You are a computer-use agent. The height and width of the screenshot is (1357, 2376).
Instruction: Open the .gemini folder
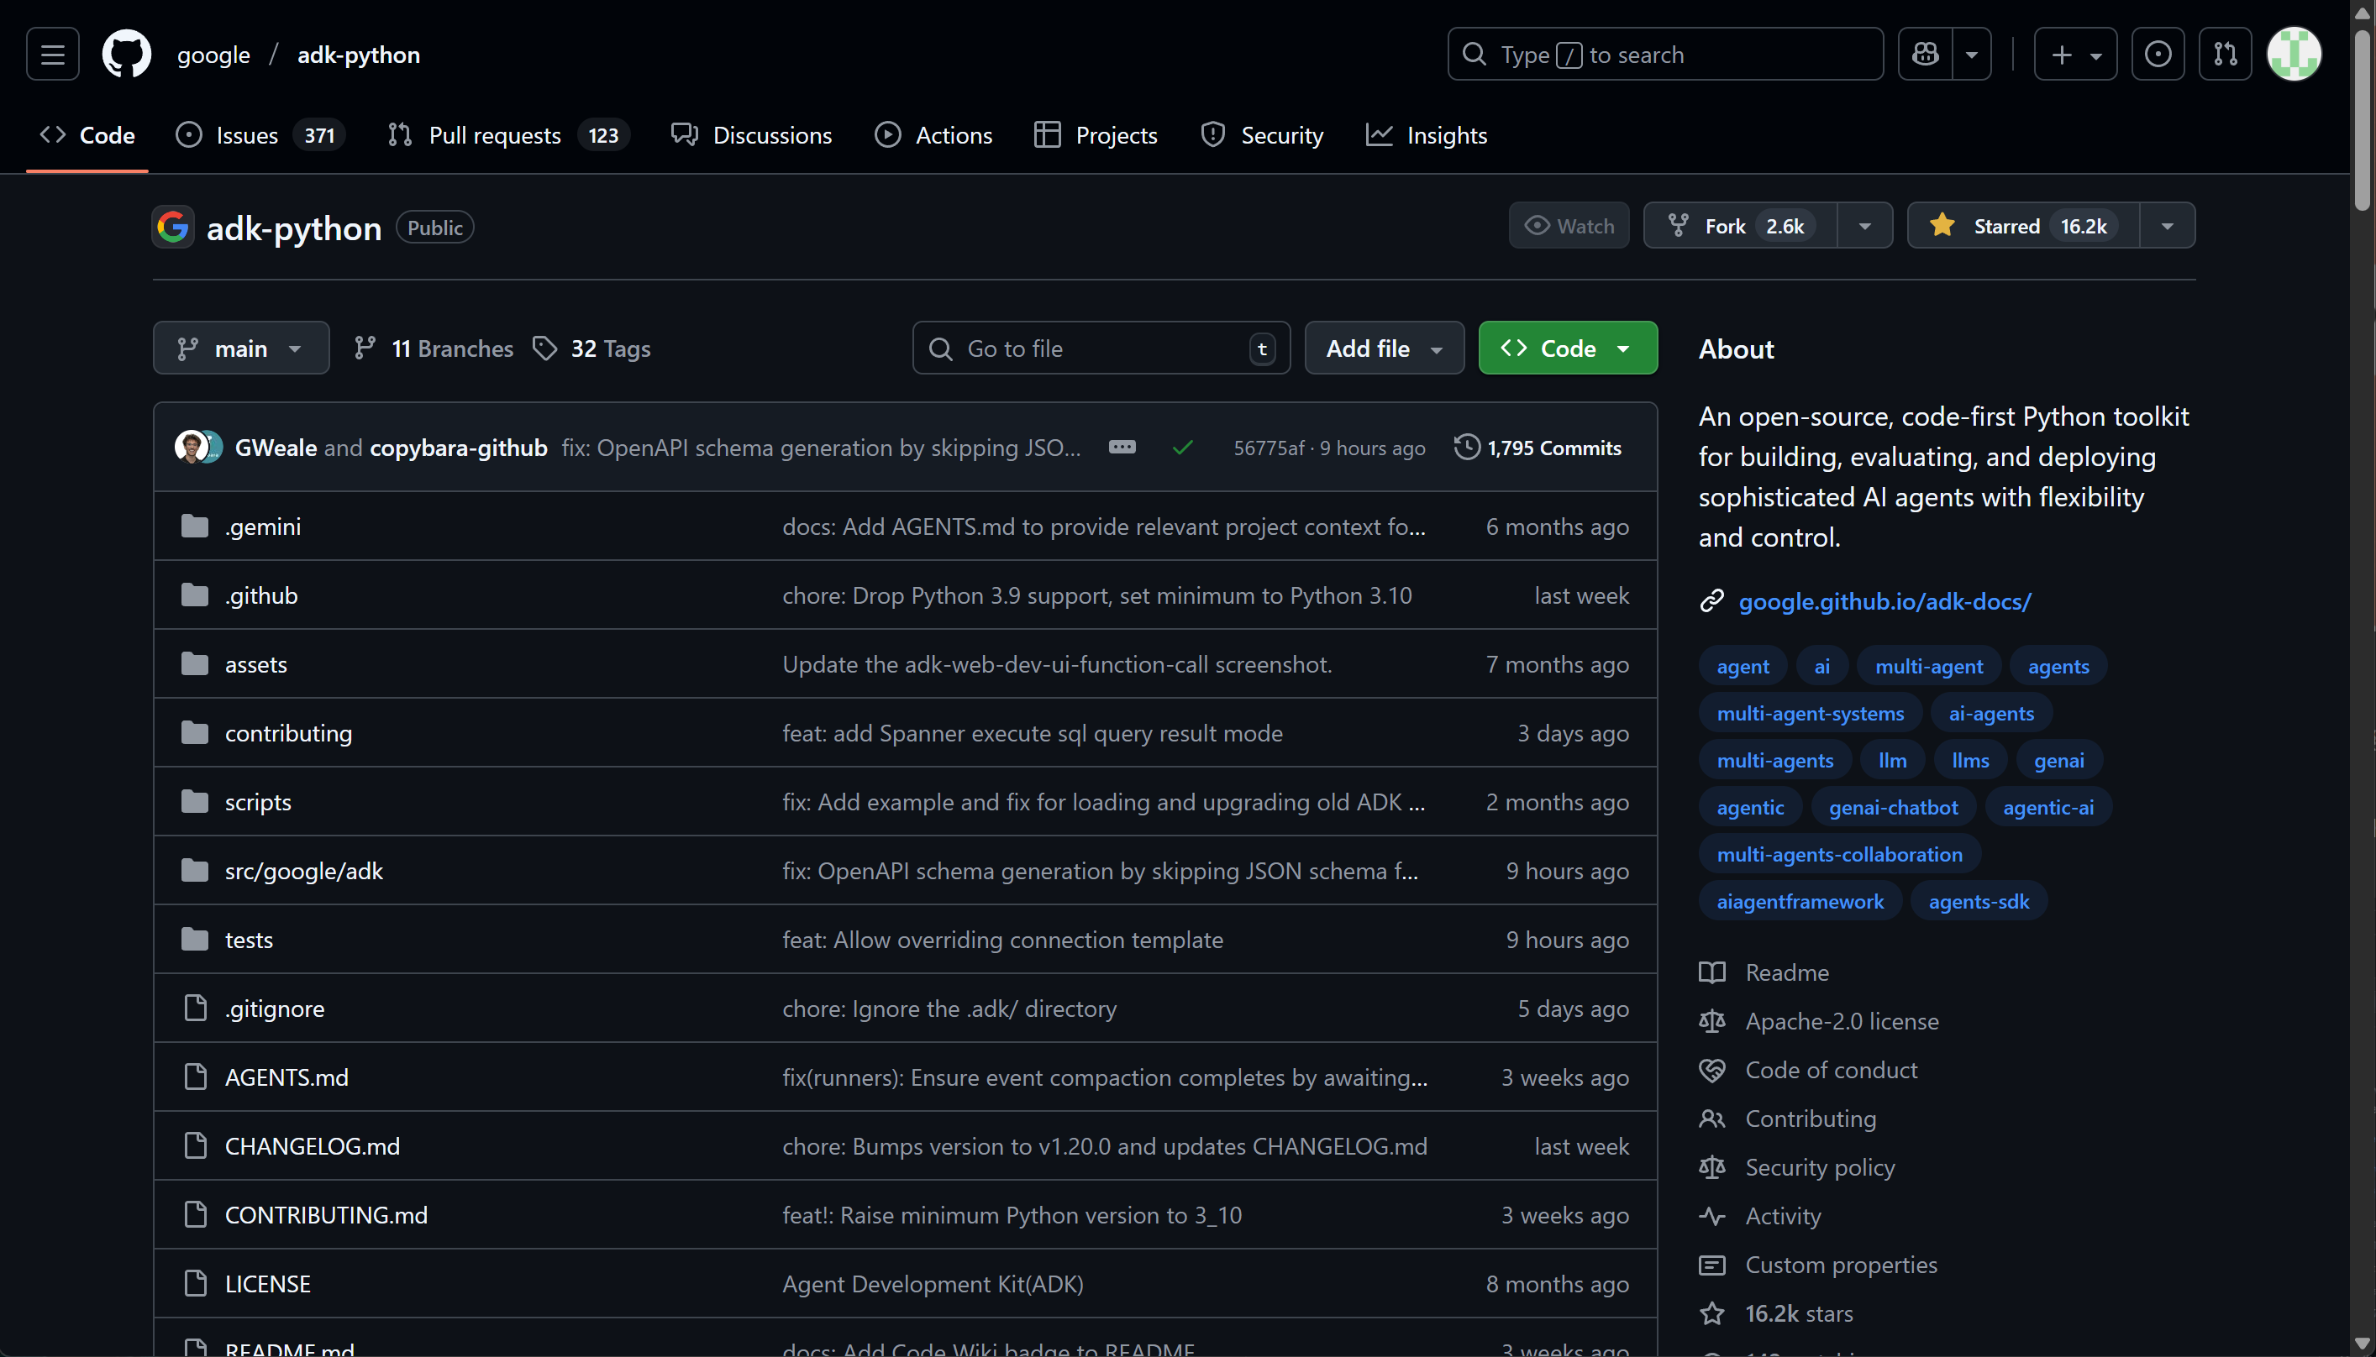[263, 527]
